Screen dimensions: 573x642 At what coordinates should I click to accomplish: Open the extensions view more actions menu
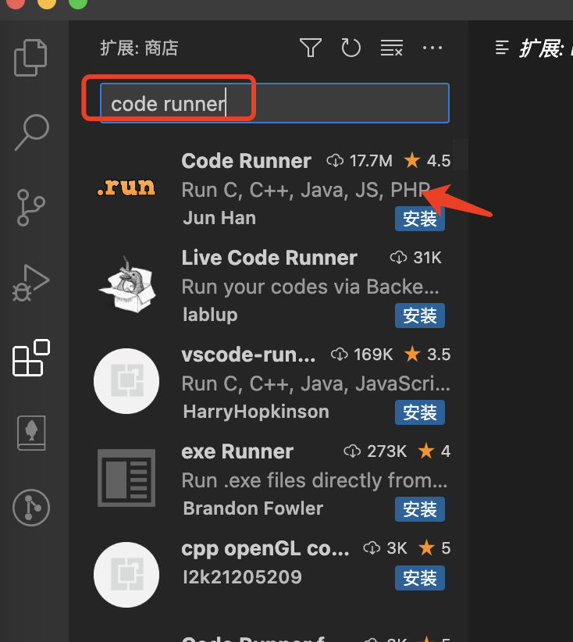click(x=432, y=48)
